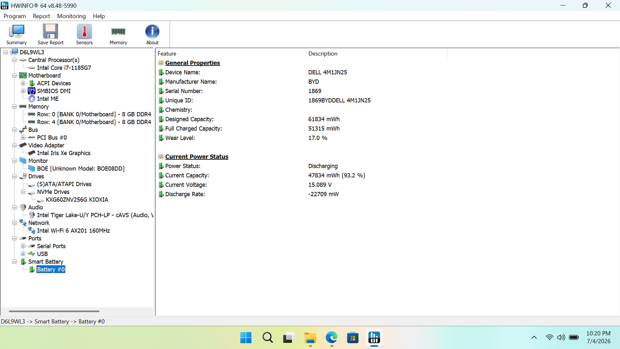Select Intel Wi-Fi 6 AX201 160MHz
The height and width of the screenshot is (349, 620).
click(x=73, y=231)
